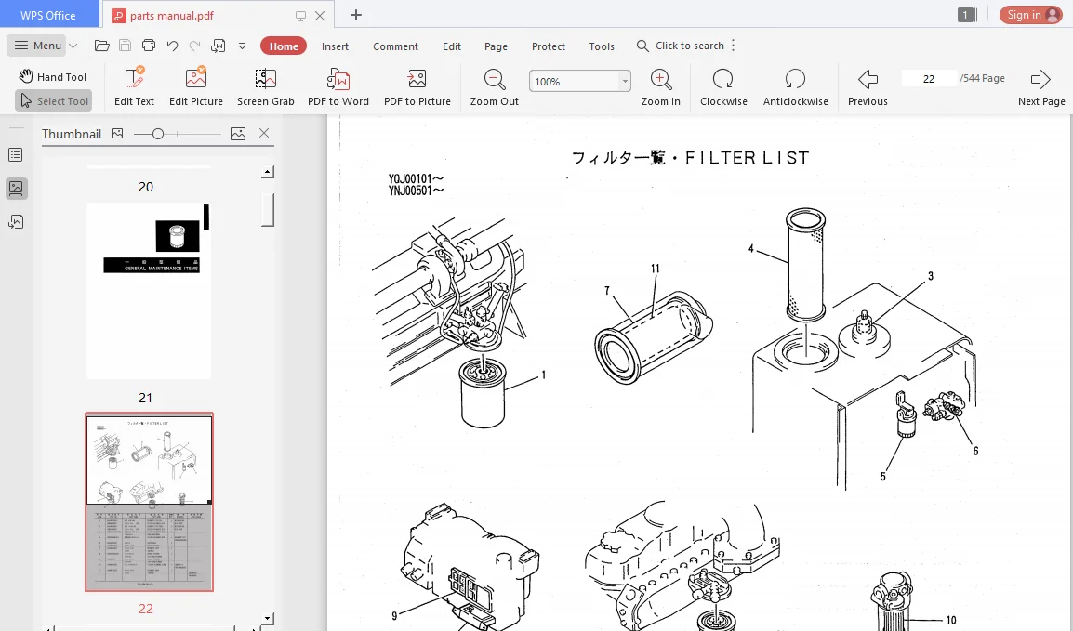Convert PDF to Word
The width and height of the screenshot is (1073, 631).
338,86
